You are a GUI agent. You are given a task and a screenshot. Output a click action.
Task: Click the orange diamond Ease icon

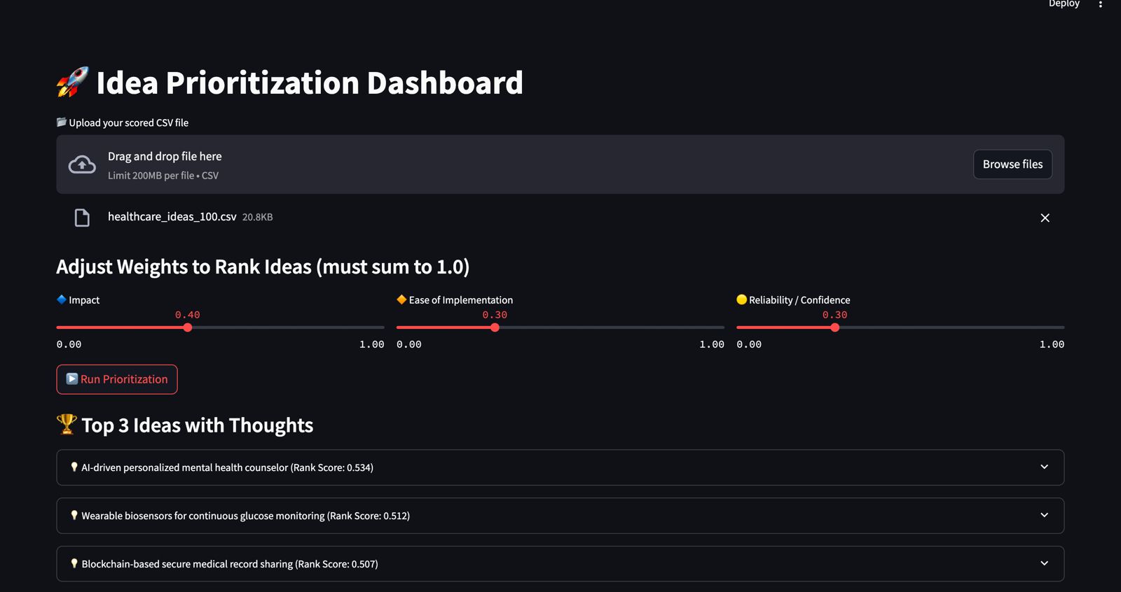tap(401, 299)
